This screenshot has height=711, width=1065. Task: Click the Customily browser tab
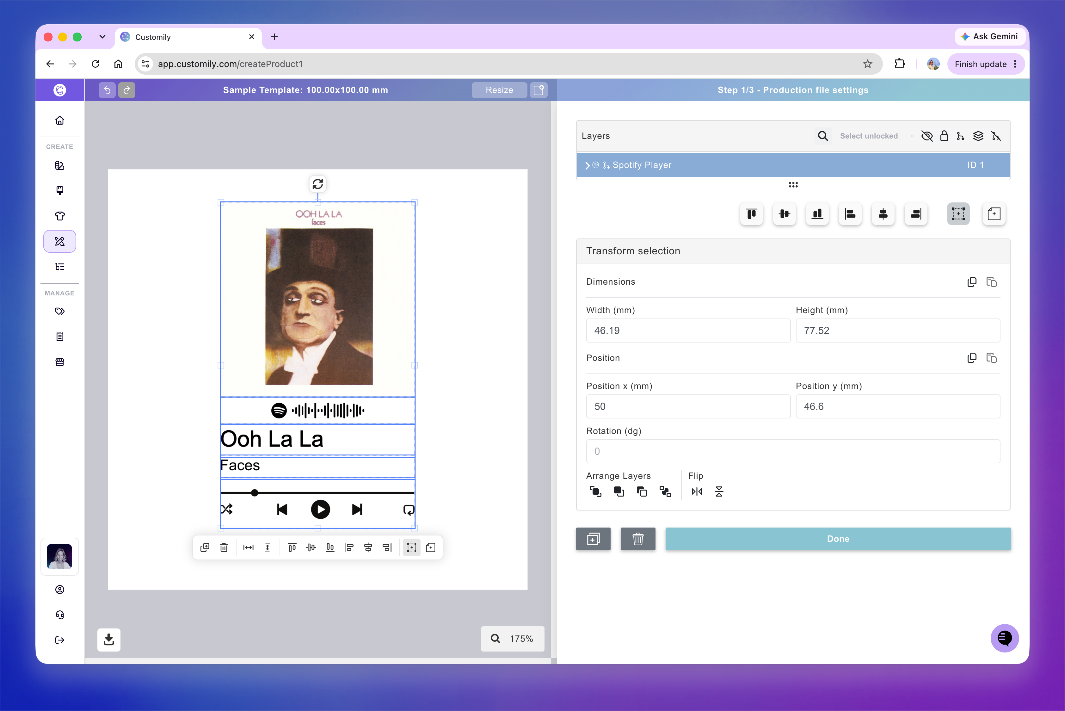(188, 37)
